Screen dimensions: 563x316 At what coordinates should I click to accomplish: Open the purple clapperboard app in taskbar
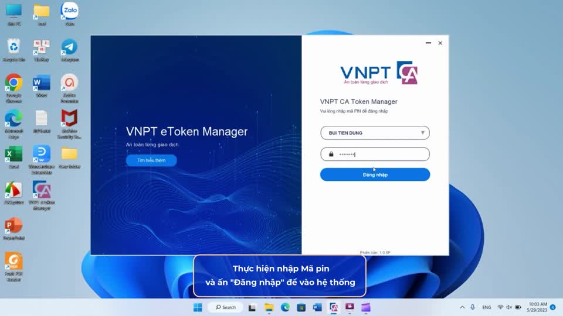pos(366,307)
